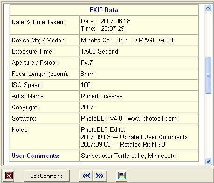Click the Device Mfg / Model label
This screenshot has height=183, width=214.
pos(38,41)
